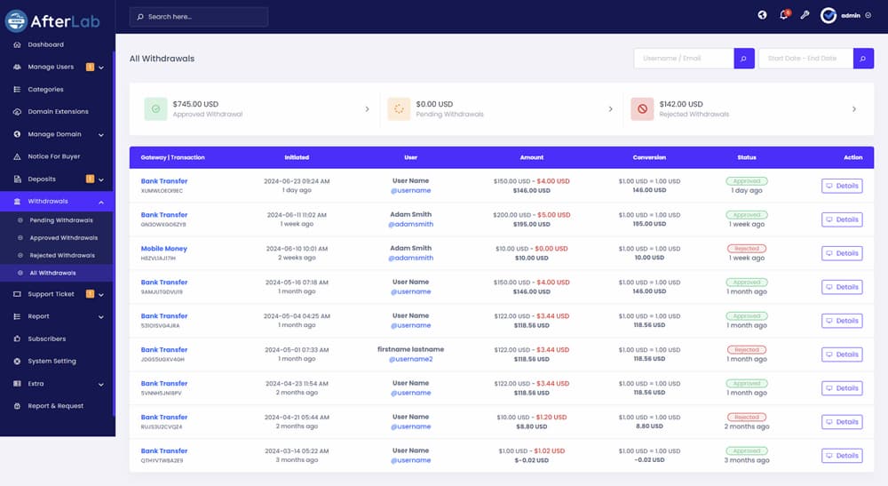Click the Support Ticket orange badge
This screenshot has width=888, height=486.
pyautogui.click(x=90, y=294)
